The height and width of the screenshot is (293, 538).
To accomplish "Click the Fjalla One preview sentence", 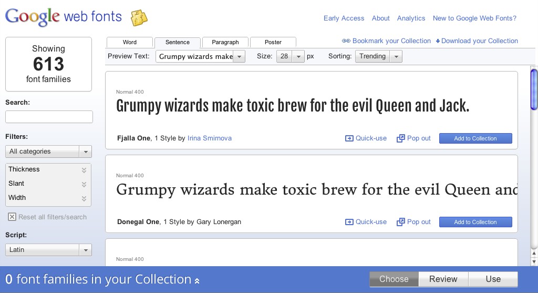I will 293,106.
